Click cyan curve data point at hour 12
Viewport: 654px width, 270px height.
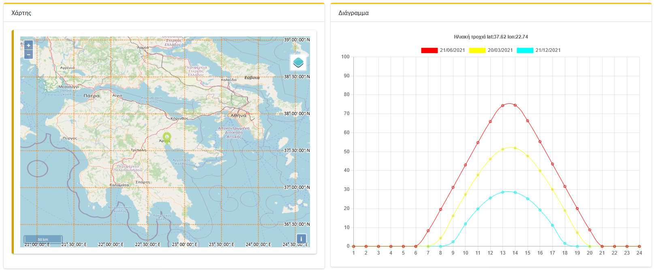click(x=490, y=198)
